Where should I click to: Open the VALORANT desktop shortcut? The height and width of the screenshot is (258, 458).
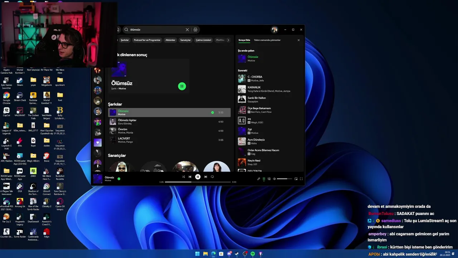20,112
